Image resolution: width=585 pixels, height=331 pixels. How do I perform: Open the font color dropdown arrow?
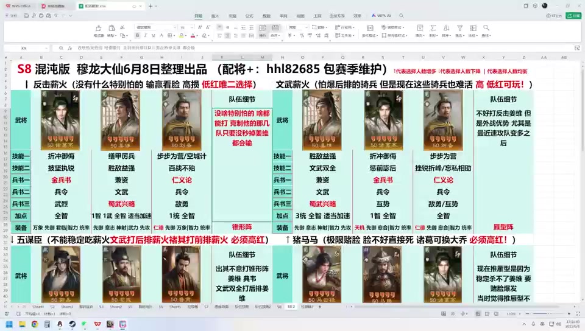197,35
